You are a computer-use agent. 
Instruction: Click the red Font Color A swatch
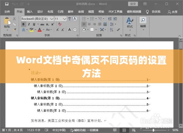[40, 30]
